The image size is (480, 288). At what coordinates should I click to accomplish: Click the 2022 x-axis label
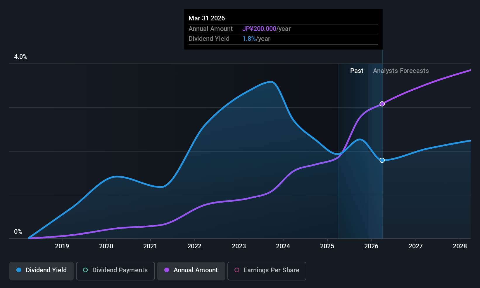click(x=194, y=246)
